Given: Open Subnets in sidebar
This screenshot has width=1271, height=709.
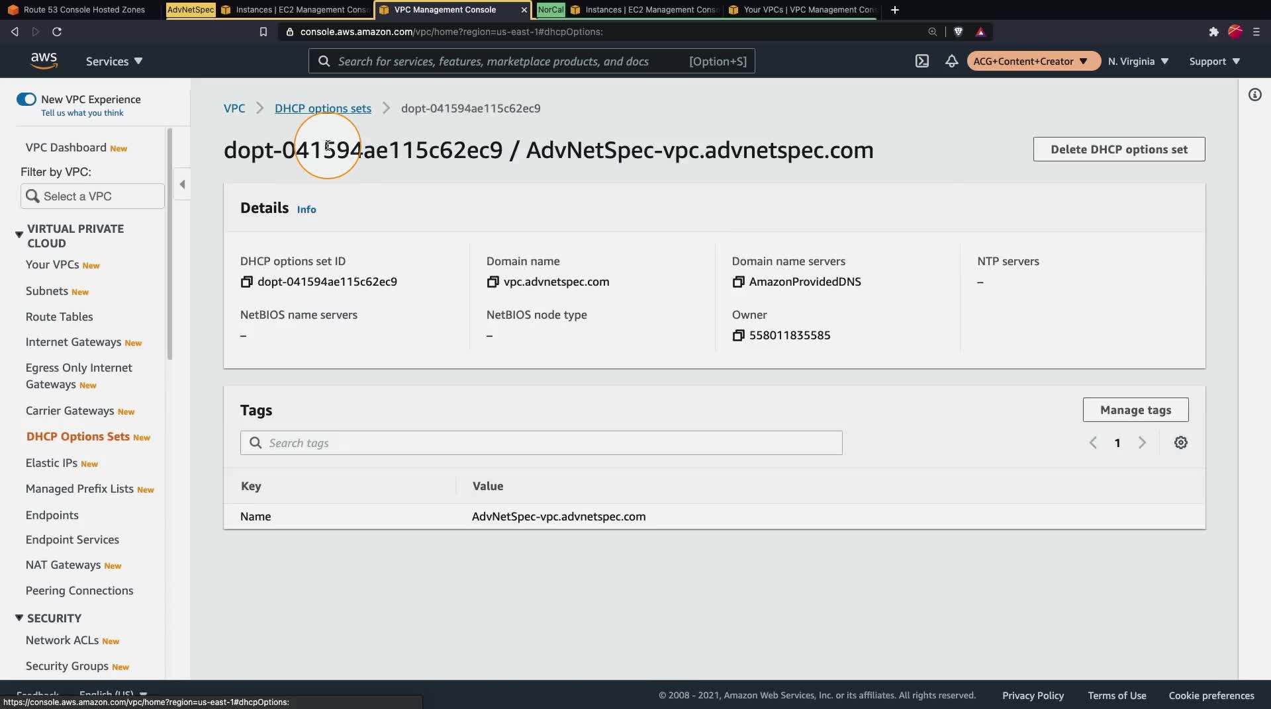Looking at the screenshot, I should 47,291.
